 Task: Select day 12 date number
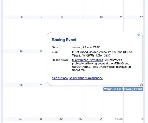tap(141, 17)
